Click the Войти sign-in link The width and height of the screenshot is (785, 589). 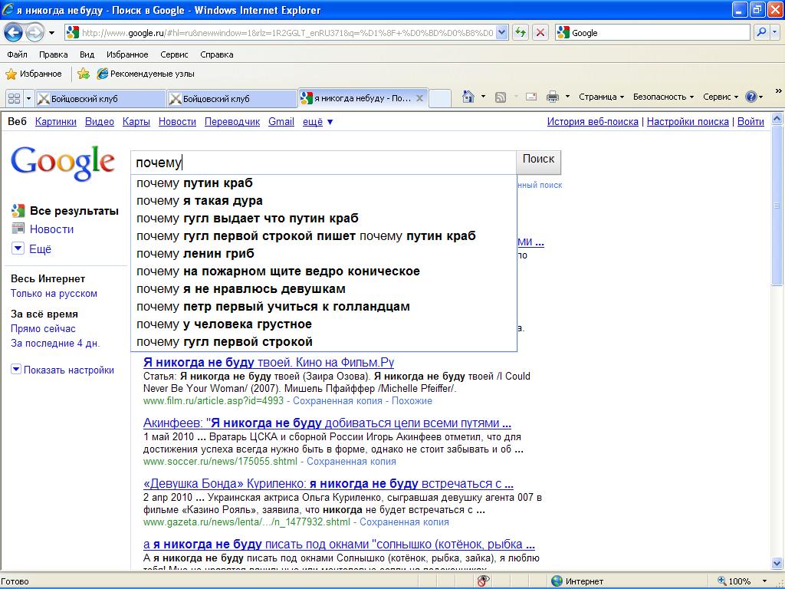(x=751, y=122)
